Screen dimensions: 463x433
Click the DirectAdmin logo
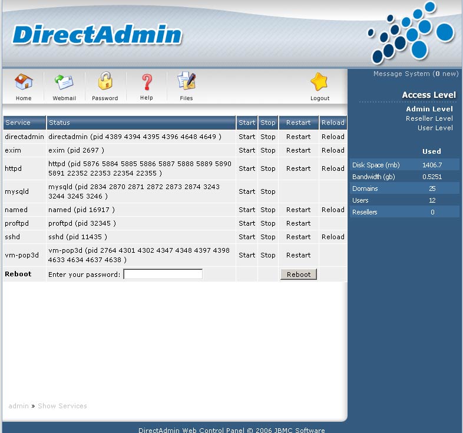point(97,35)
